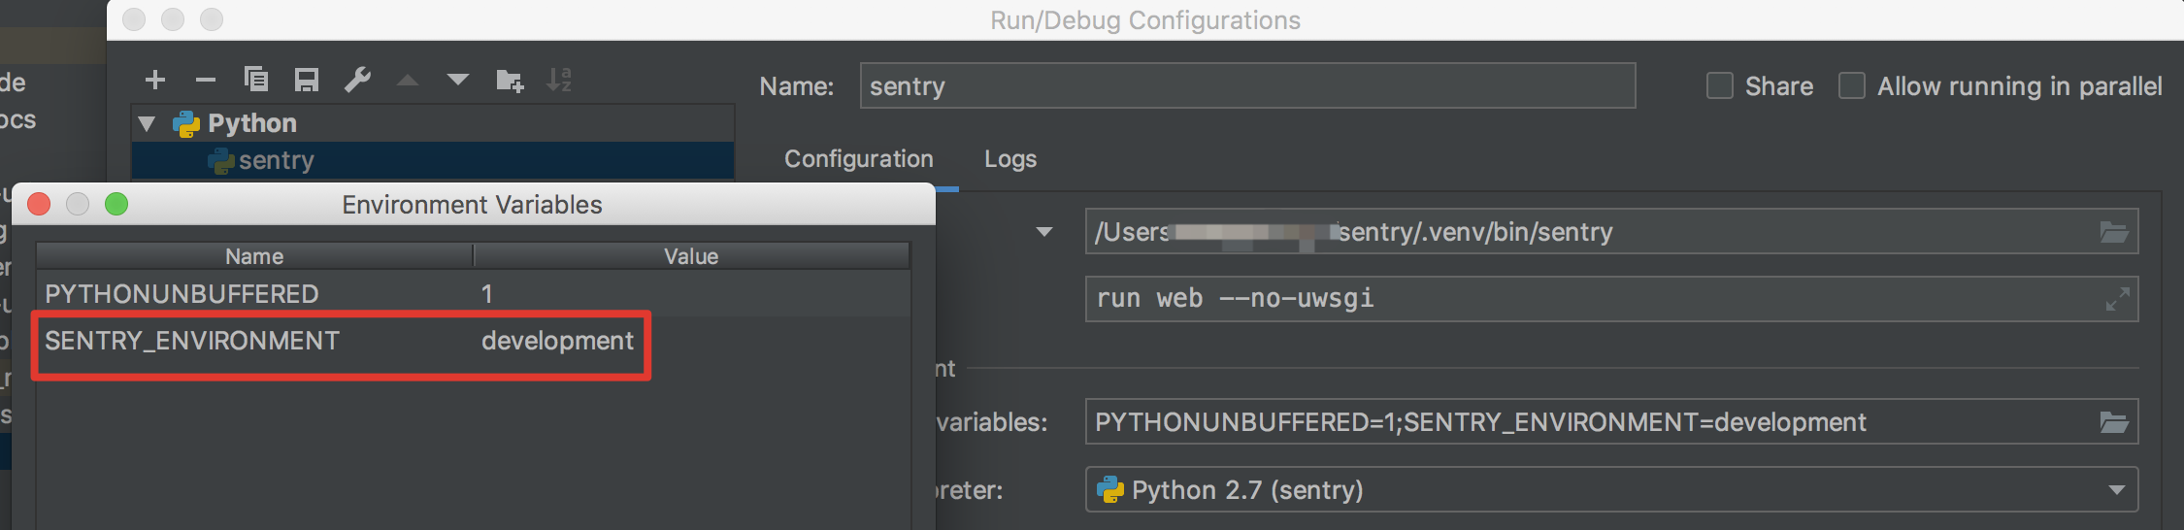This screenshot has width=2184, height=530.
Task: Switch to the Logs tab
Action: click(x=1010, y=158)
